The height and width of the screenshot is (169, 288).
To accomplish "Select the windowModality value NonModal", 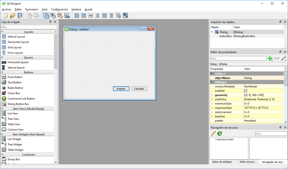I will pos(263,87).
